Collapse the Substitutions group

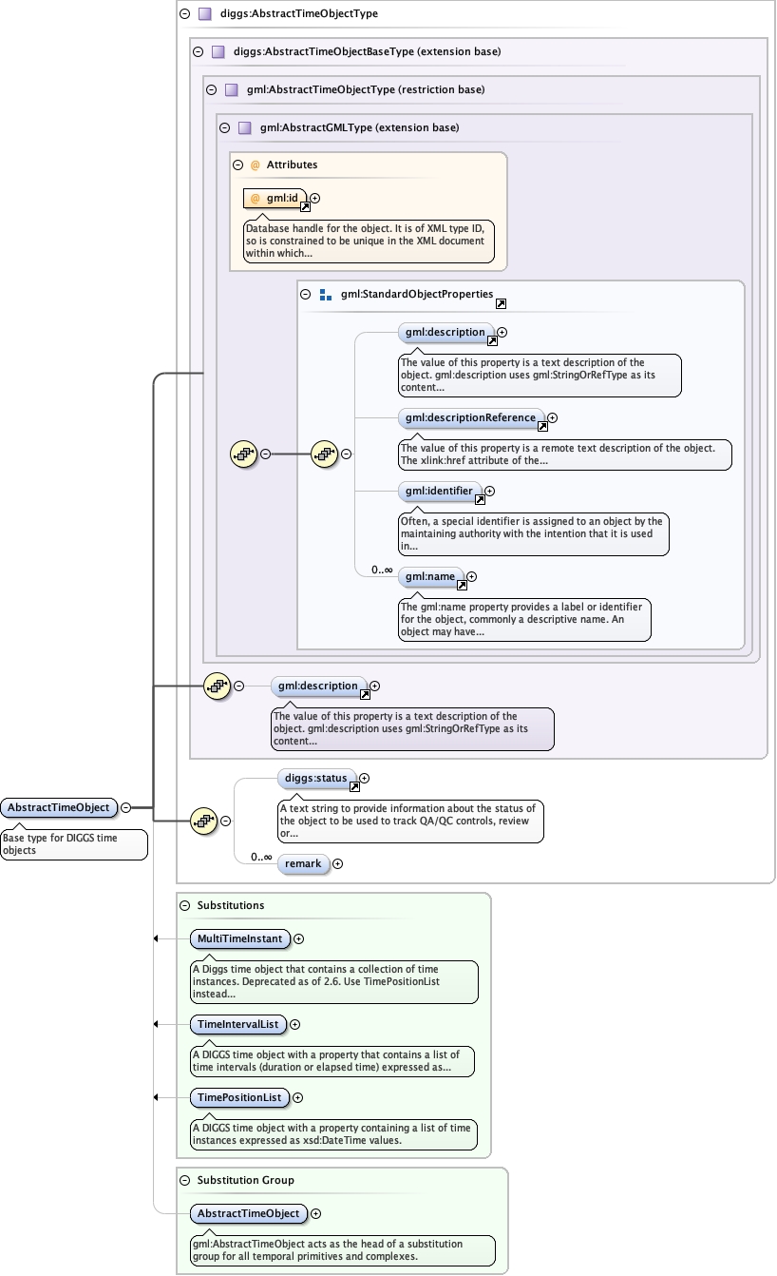pyautogui.click(x=184, y=905)
